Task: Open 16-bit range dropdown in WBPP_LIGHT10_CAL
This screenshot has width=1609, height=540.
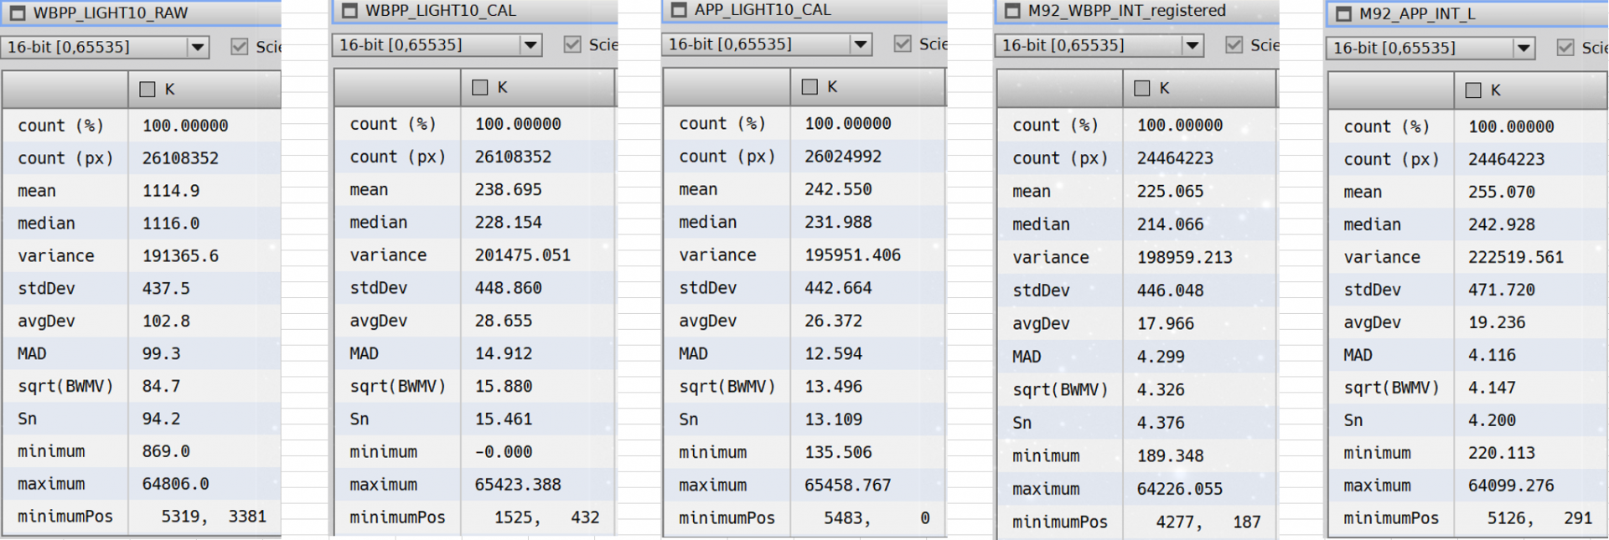Action: pyautogui.click(x=437, y=45)
